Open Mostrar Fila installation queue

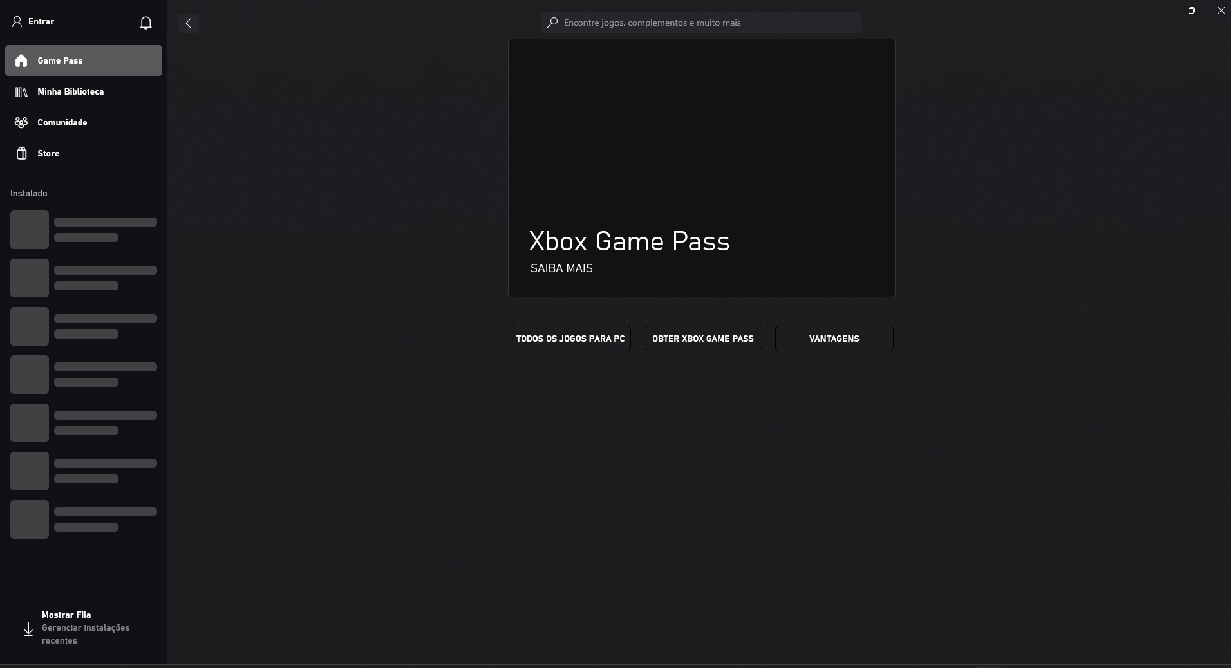click(x=66, y=615)
